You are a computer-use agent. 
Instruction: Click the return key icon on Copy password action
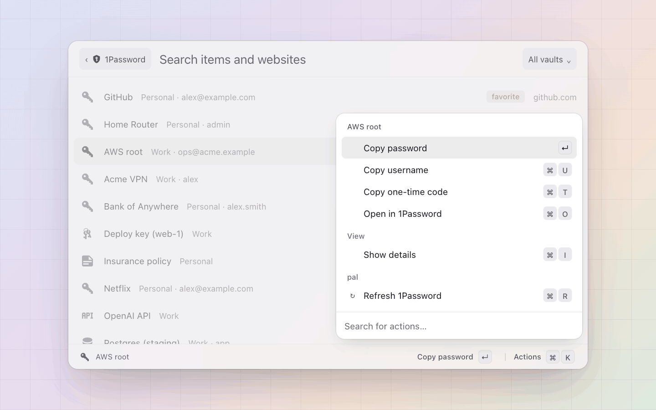[x=565, y=148]
